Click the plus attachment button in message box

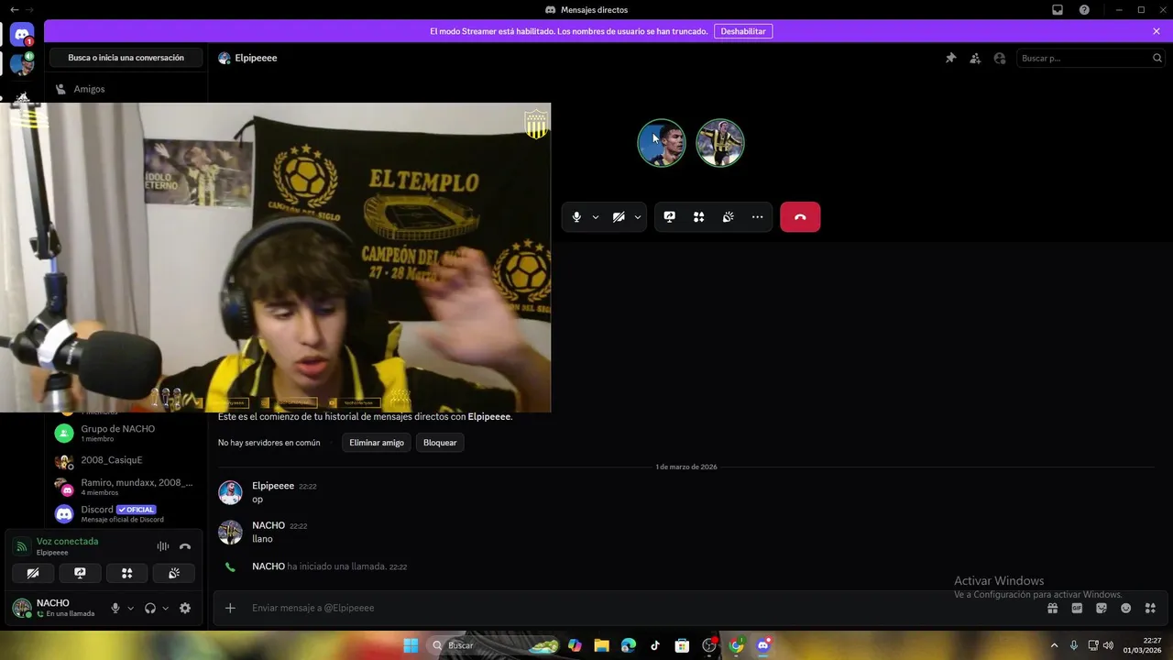(x=230, y=608)
